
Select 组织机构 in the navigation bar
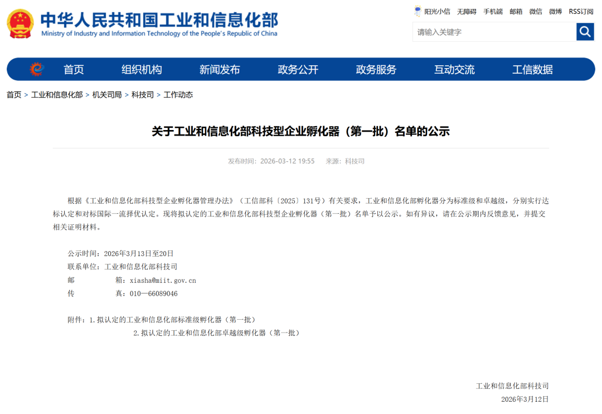click(142, 70)
